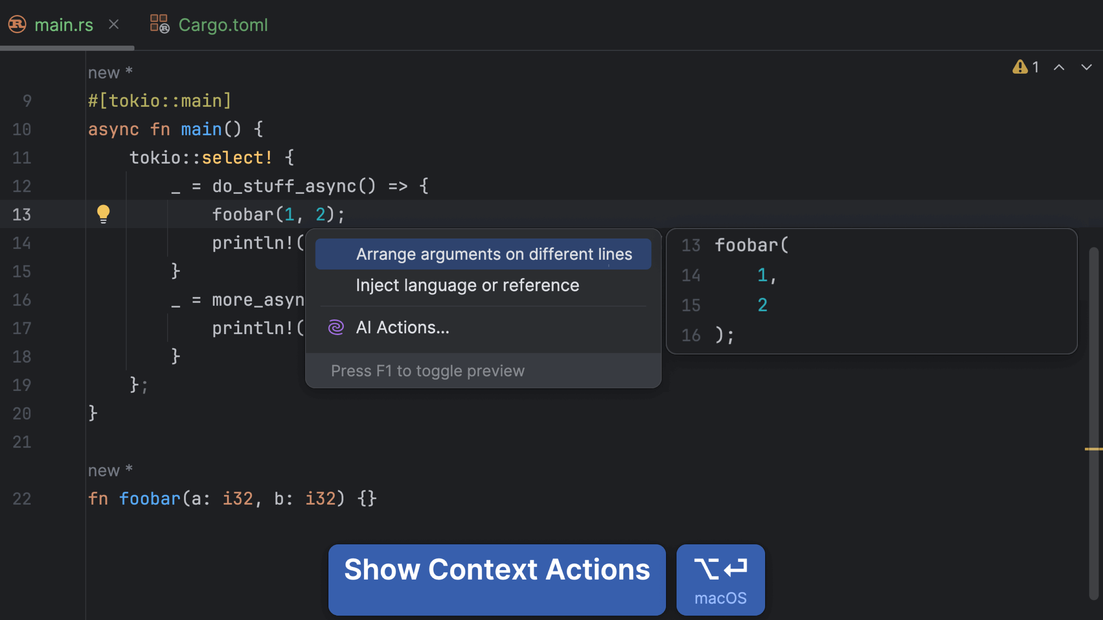Viewport: 1103px width, 620px height.
Task: Open AI Actions submenu
Action: 402,327
